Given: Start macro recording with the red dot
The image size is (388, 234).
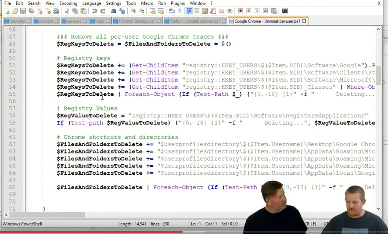Looking at the screenshot, I should point(240,11).
